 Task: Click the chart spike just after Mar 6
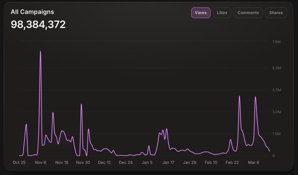point(255,97)
